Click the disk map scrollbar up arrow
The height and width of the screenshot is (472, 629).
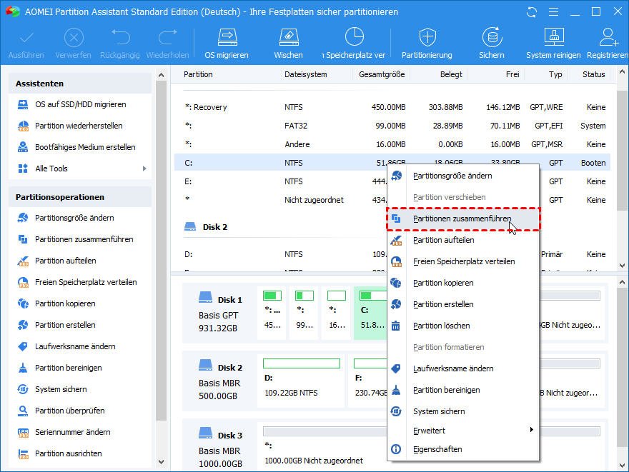tap(622, 283)
